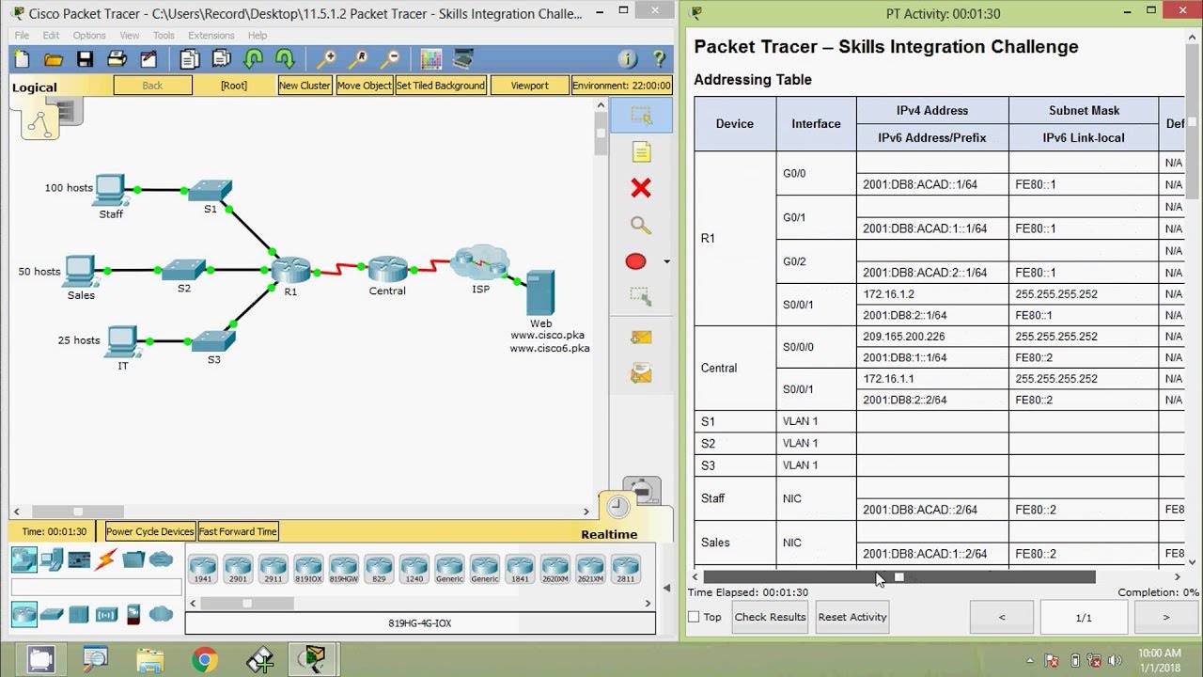
Task: Select the 1941 router model
Action: 203,568
